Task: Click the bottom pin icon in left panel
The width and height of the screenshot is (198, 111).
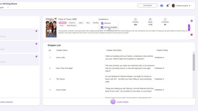Action: click(37, 56)
